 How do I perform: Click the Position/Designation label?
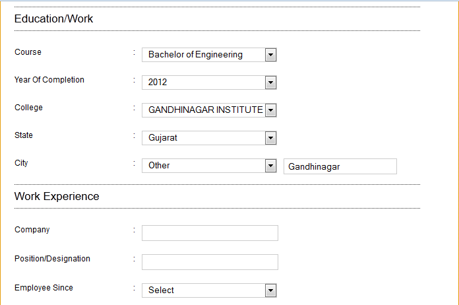52,259
